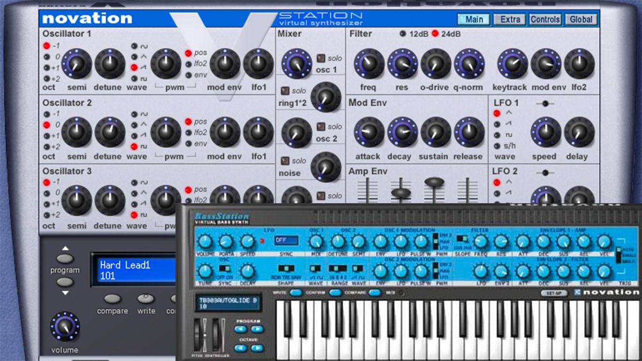The image size is (642, 361).
Task: Select -1 octave for Oscillator 1
Action: click(x=47, y=46)
